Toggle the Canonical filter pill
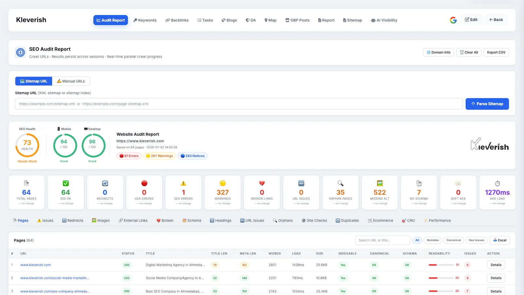The image size is (524, 295). click(454, 240)
